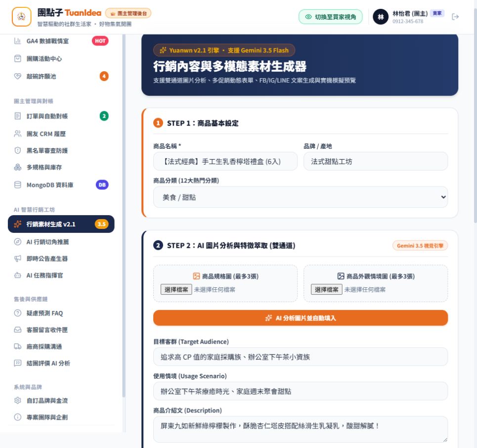Go to 敲碗許願池 sidebar item
The height and width of the screenshot is (448, 477).
coord(61,76)
